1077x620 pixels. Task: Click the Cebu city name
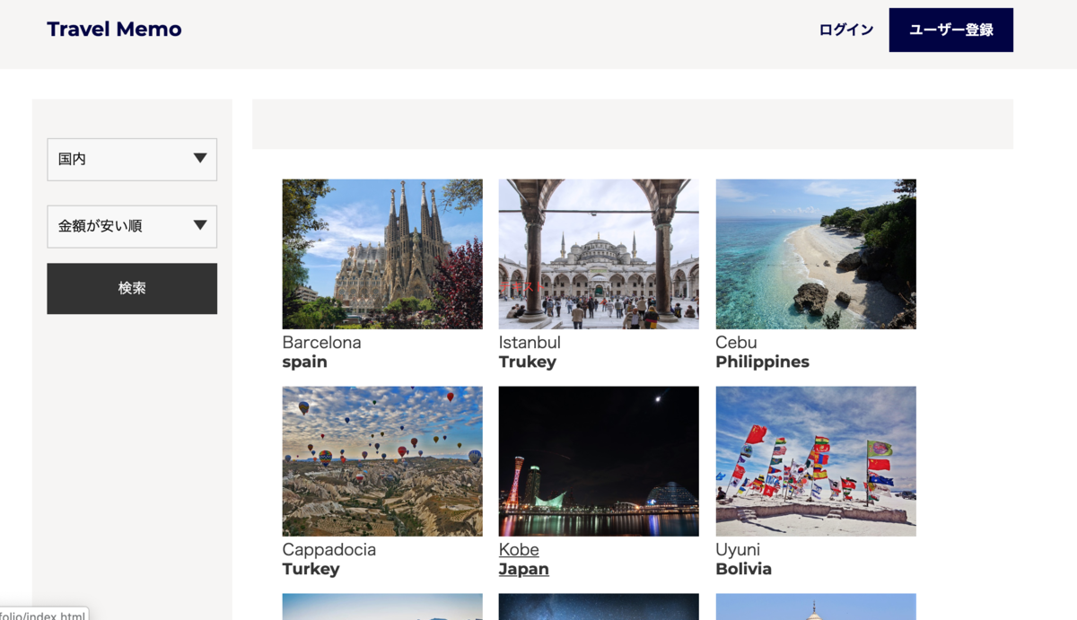pyautogui.click(x=736, y=343)
